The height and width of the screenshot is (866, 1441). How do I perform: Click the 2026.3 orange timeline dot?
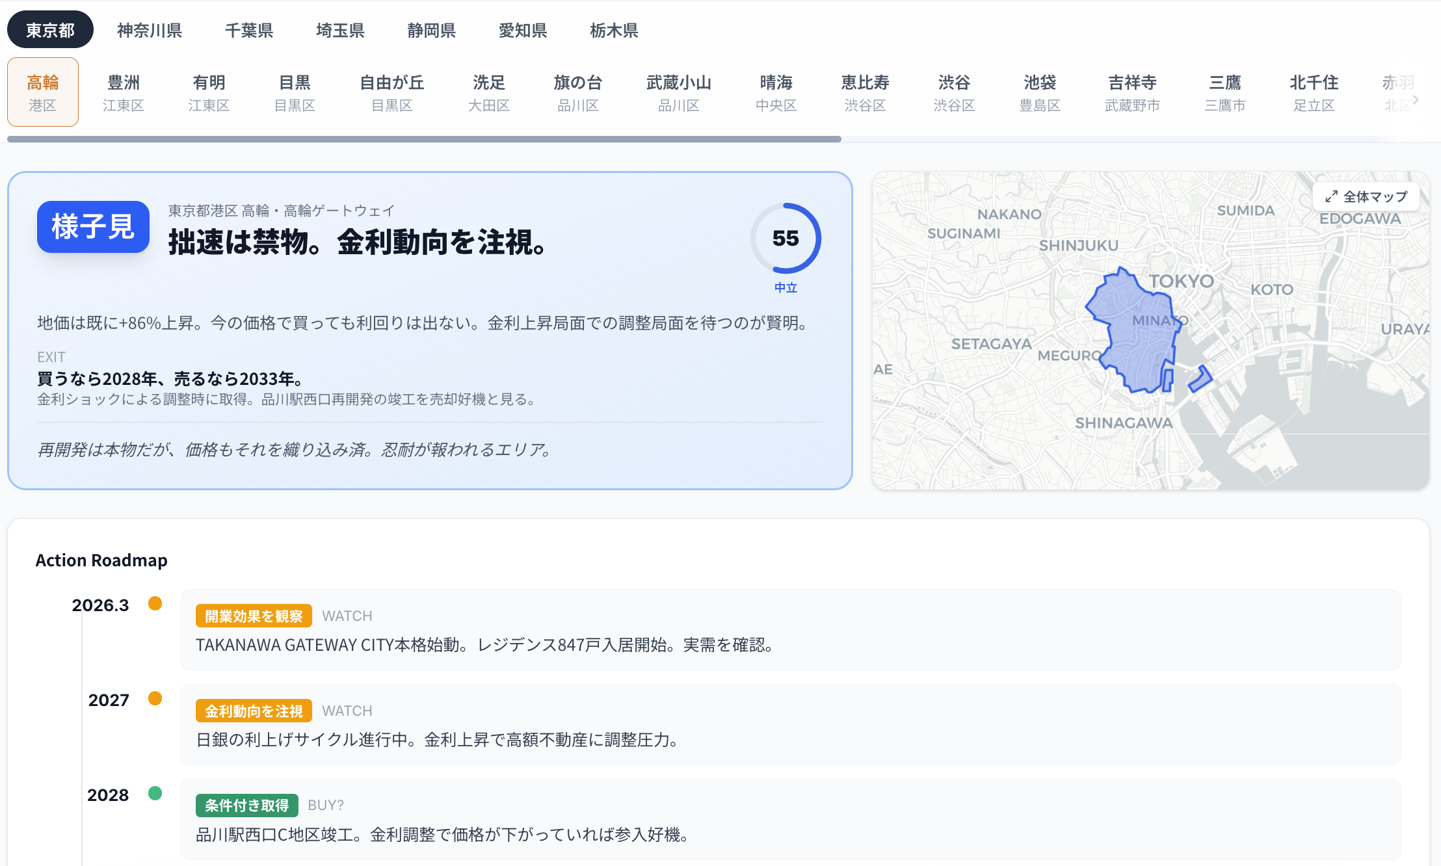[155, 603]
